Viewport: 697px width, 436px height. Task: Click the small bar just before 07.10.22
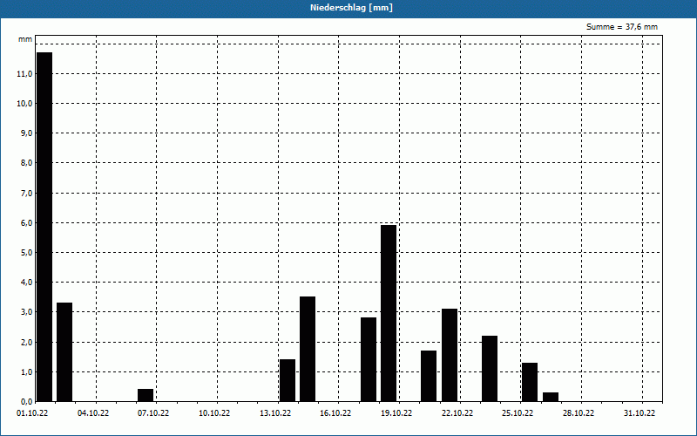click(x=145, y=396)
